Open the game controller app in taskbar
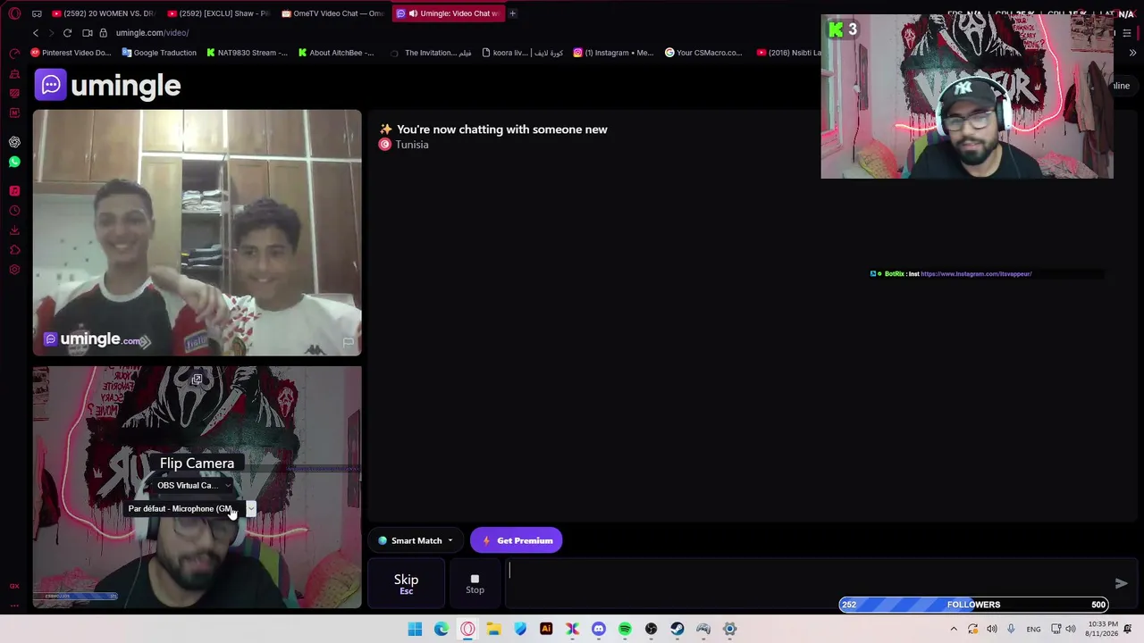The width and height of the screenshot is (1144, 643). [x=703, y=629]
